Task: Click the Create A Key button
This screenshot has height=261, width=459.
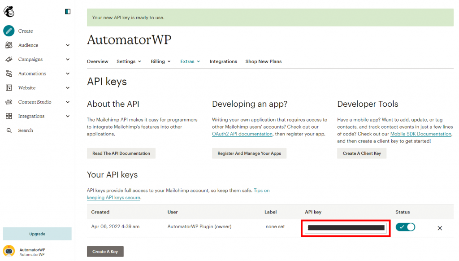Action: point(105,252)
